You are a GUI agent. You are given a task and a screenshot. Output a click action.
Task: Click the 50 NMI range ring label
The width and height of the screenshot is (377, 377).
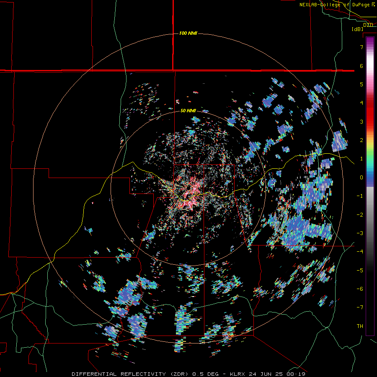(188, 111)
